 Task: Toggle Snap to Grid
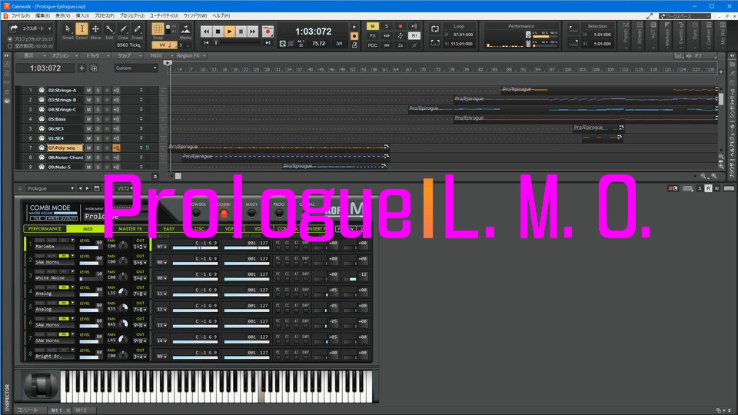(x=158, y=29)
